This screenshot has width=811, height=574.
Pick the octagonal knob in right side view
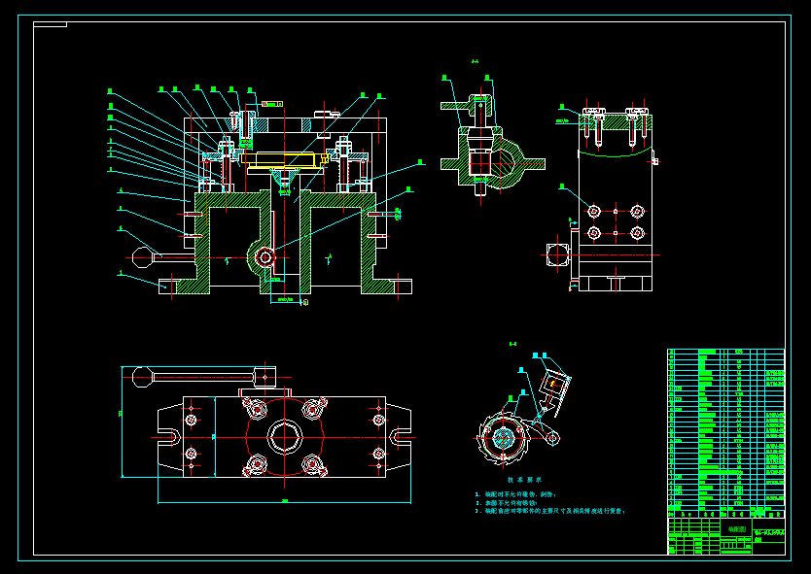(x=557, y=254)
